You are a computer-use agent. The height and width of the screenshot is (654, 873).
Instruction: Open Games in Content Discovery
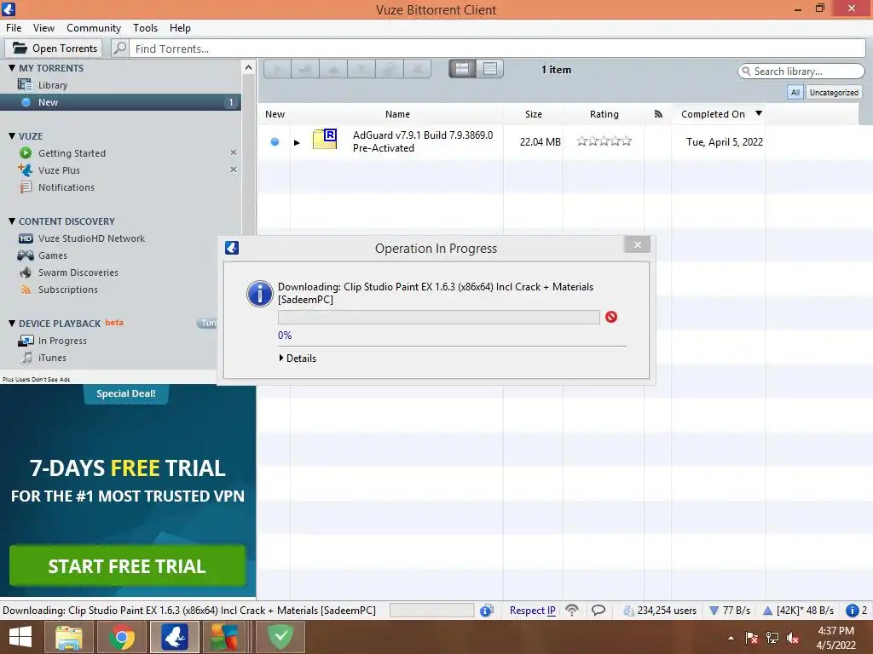coord(52,255)
